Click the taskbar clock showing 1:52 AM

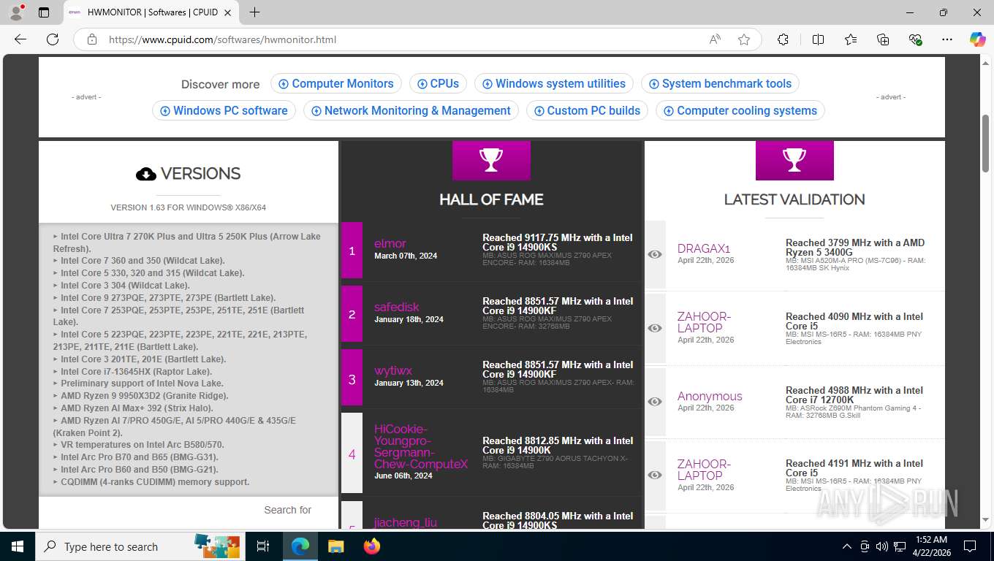pyautogui.click(x=930, y=546)
